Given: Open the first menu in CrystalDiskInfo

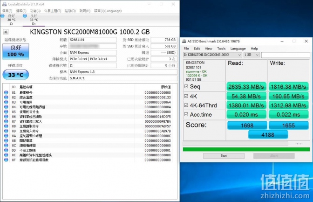Looking at the screenshot, I should [x=7, y=11].
